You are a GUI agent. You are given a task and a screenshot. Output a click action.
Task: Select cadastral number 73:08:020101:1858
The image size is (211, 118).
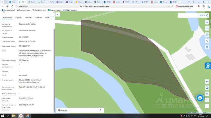(27, 41)
